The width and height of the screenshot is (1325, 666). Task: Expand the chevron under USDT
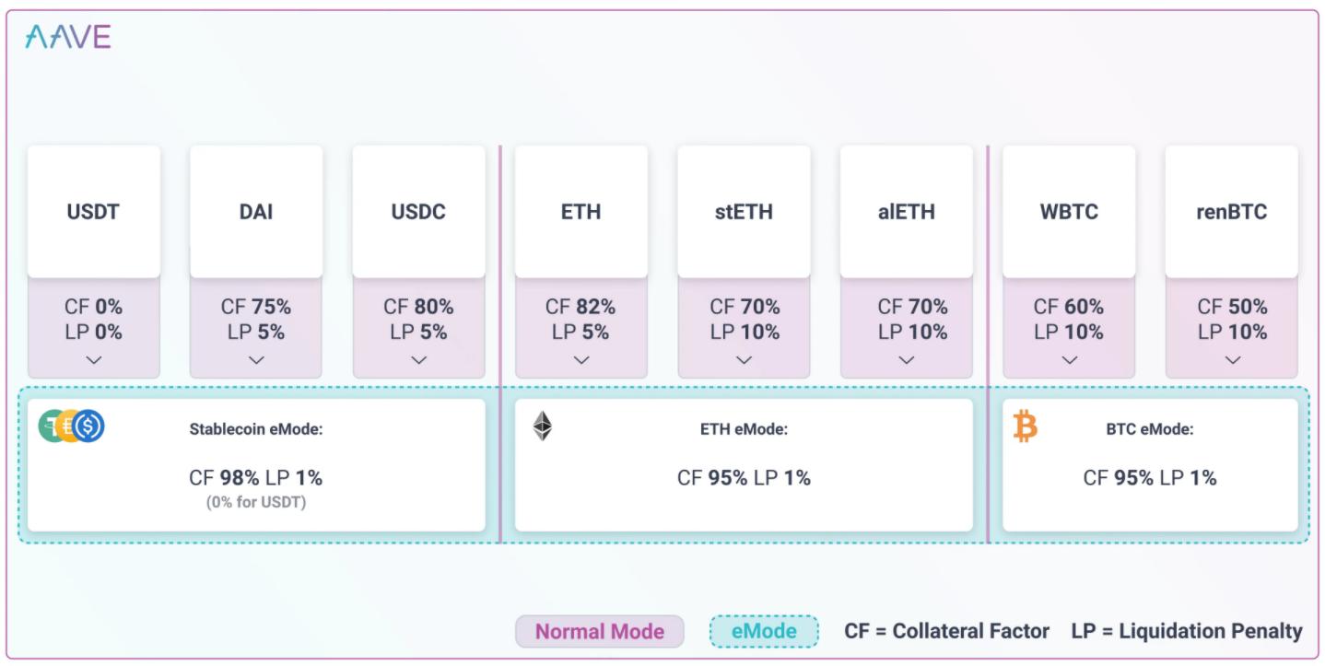pos(94,360)
